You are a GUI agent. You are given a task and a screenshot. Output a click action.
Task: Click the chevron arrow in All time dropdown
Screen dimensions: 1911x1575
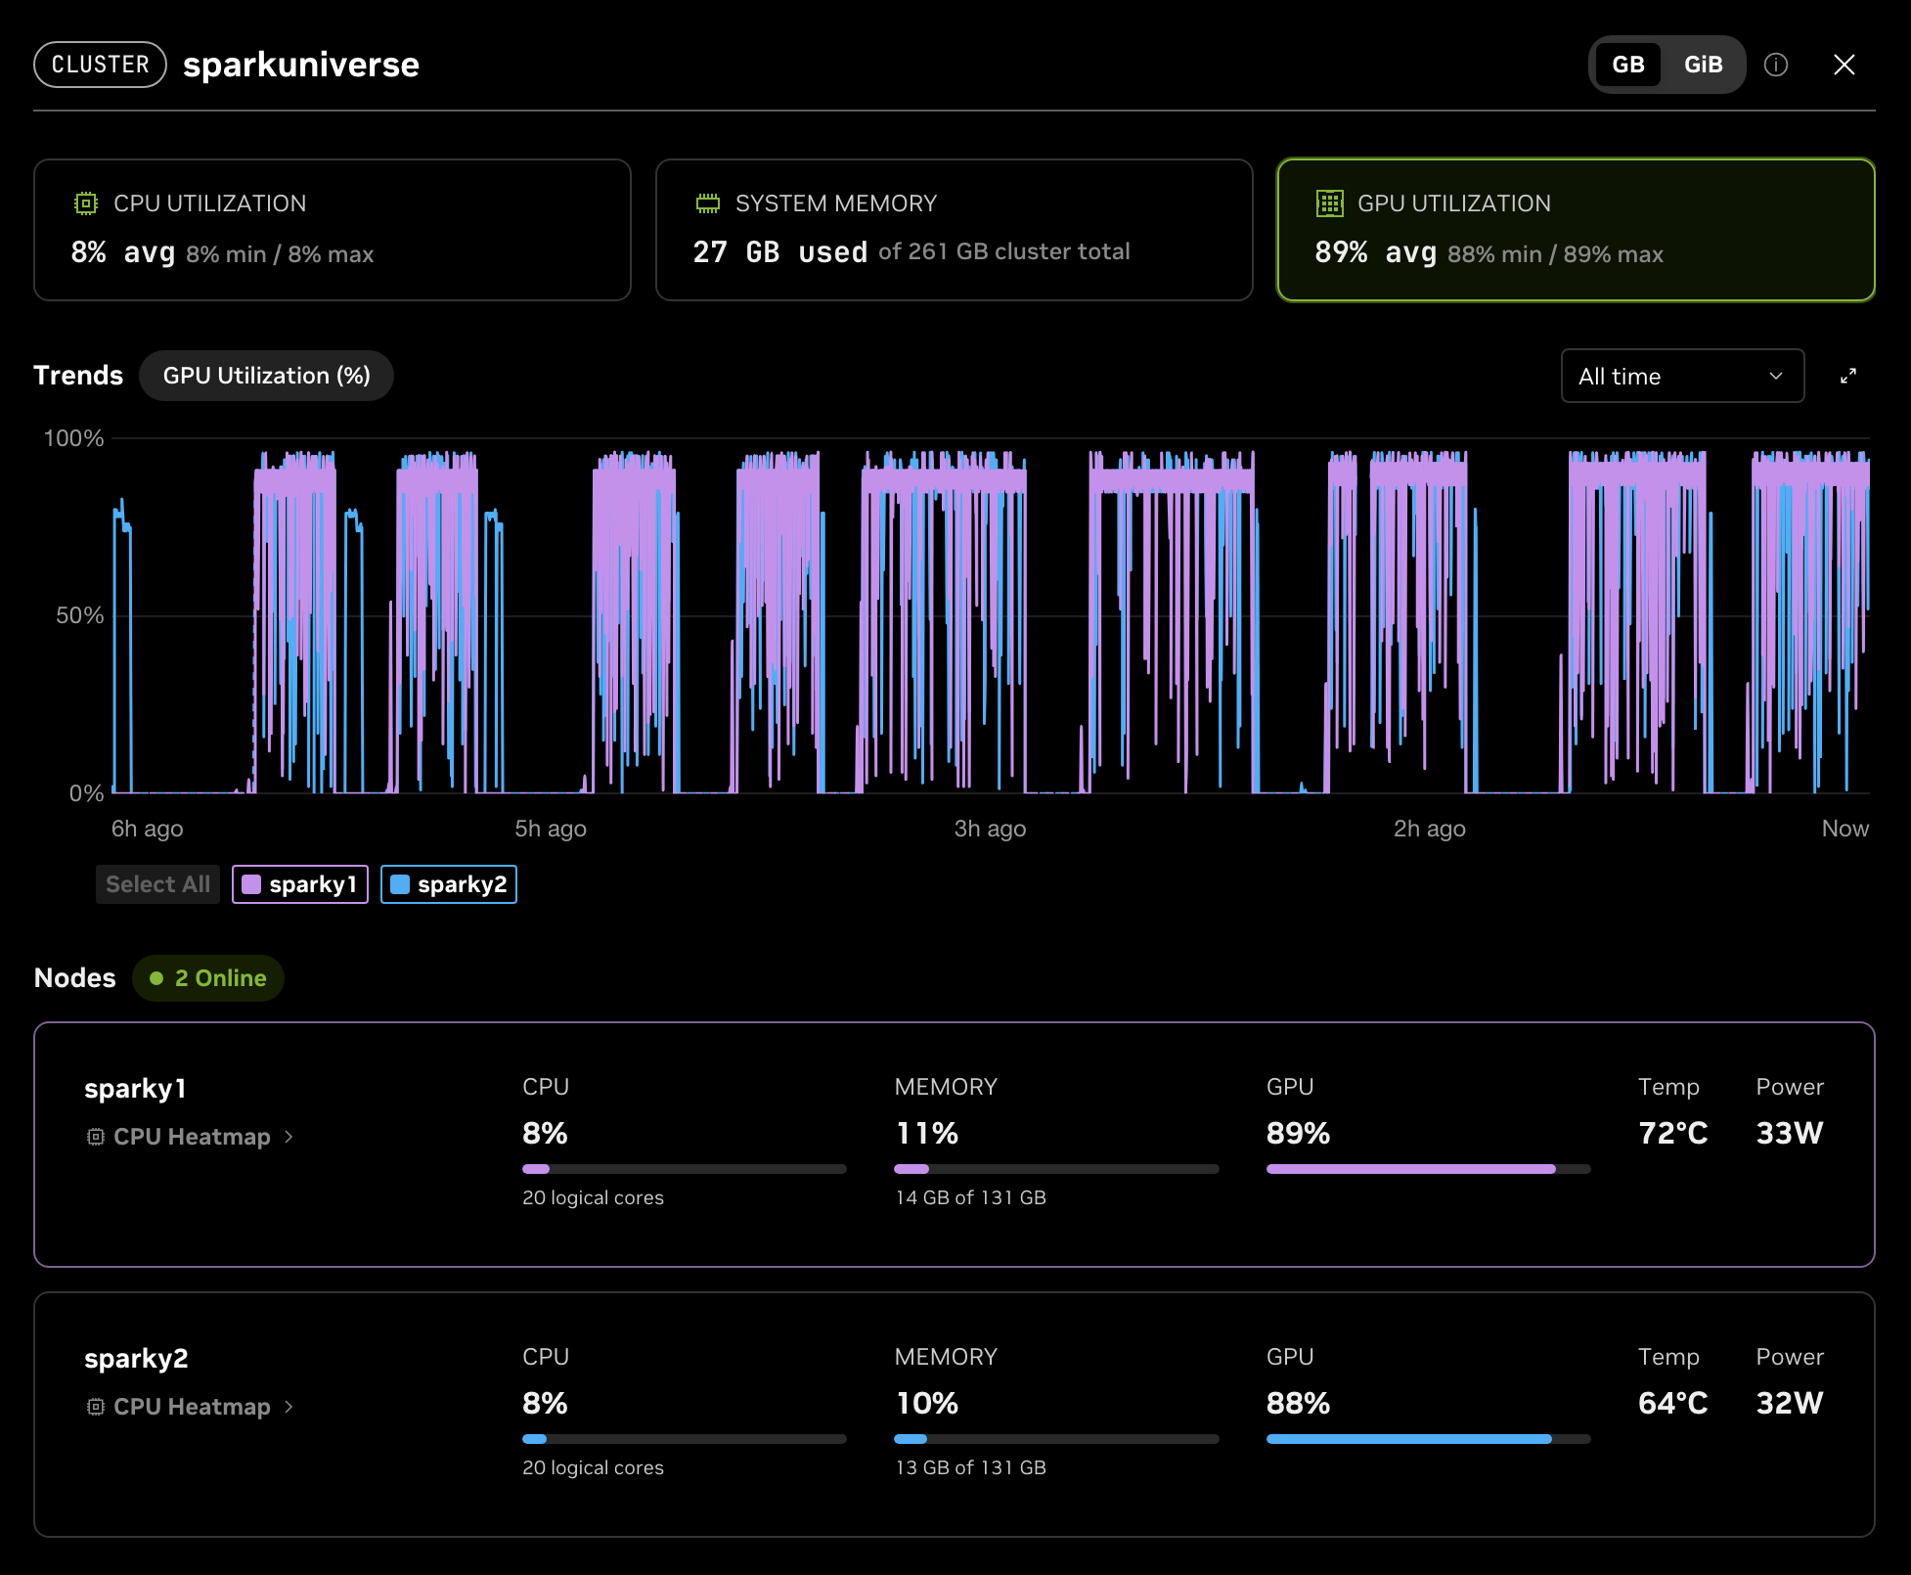pos(1776,376)
